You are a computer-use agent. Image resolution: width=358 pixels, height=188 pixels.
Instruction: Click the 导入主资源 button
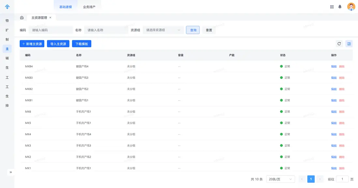58,44
